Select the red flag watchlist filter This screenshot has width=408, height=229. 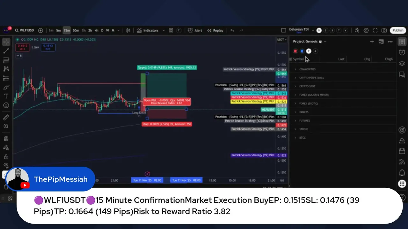pyautogui.click(x=295, y=51)
